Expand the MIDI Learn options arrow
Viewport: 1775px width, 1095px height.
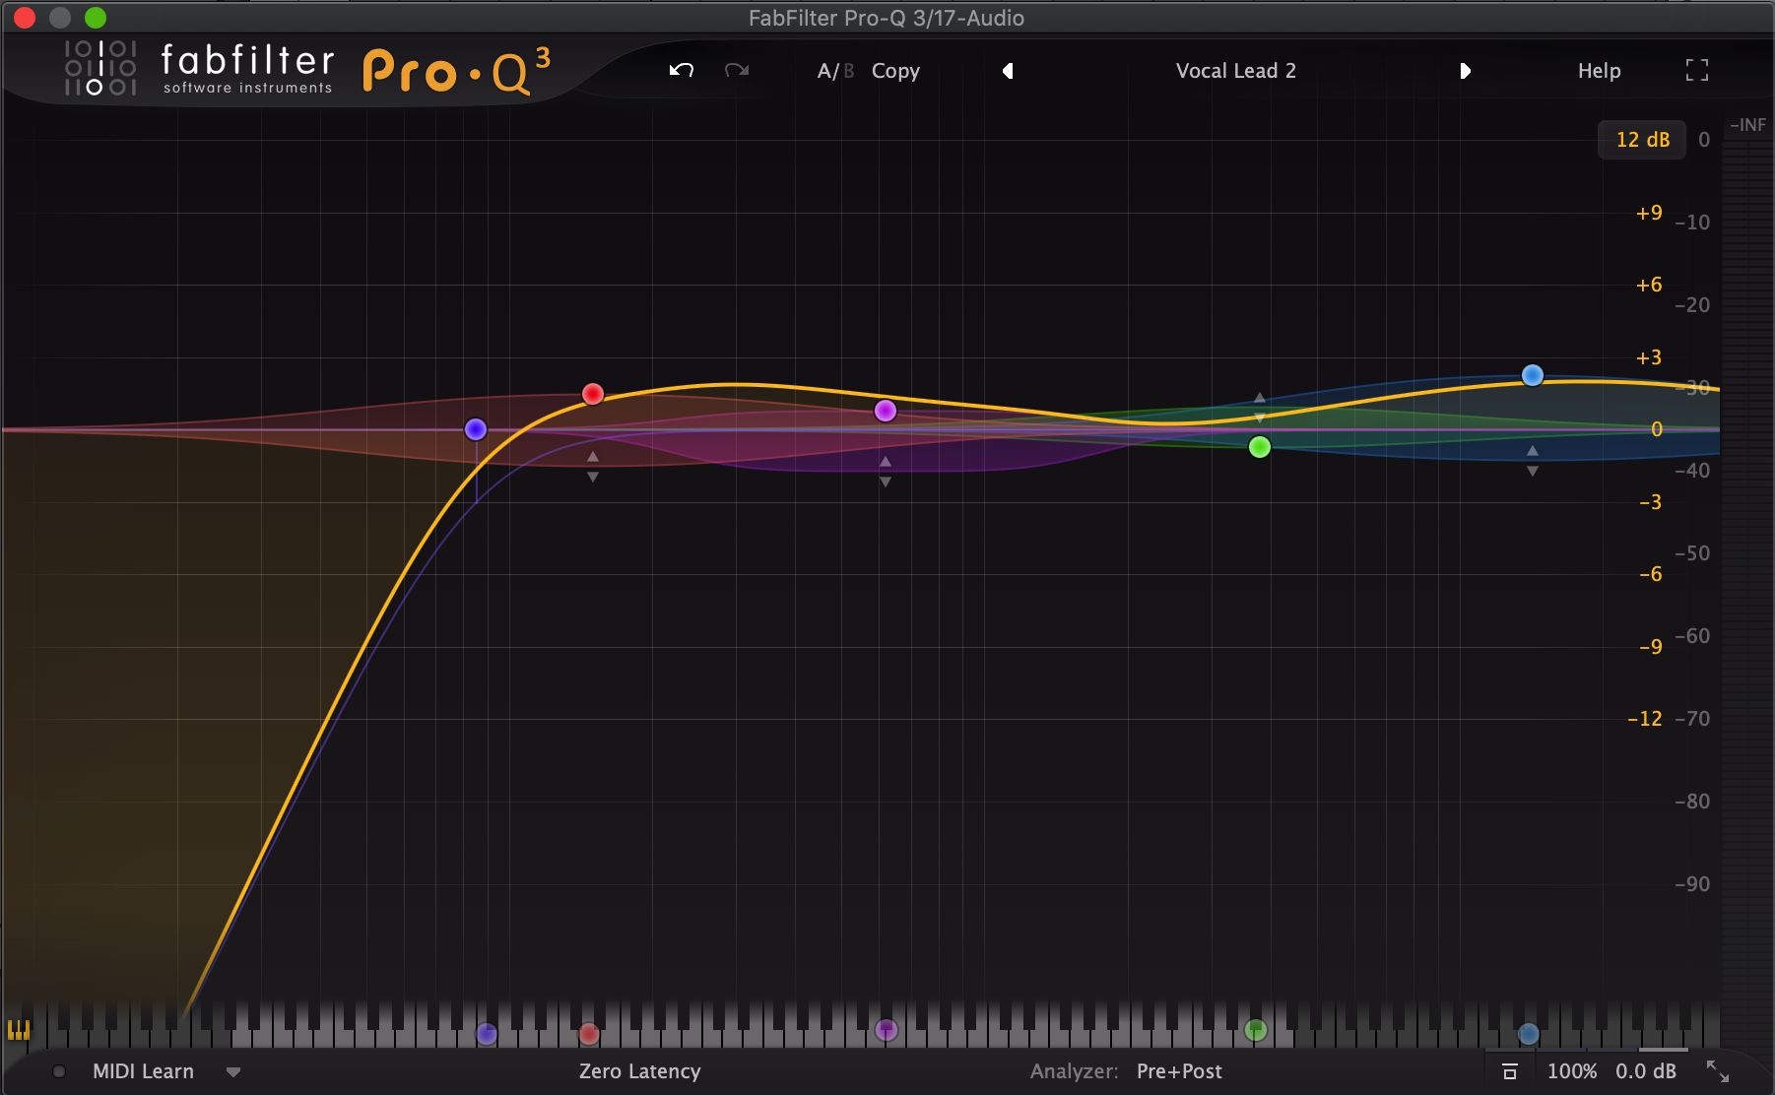pos(233,1072)
